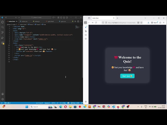The height and width of the screenshot is (125, 167).
Task: Open the Extensions view
Action: click(x=3, y=43)
